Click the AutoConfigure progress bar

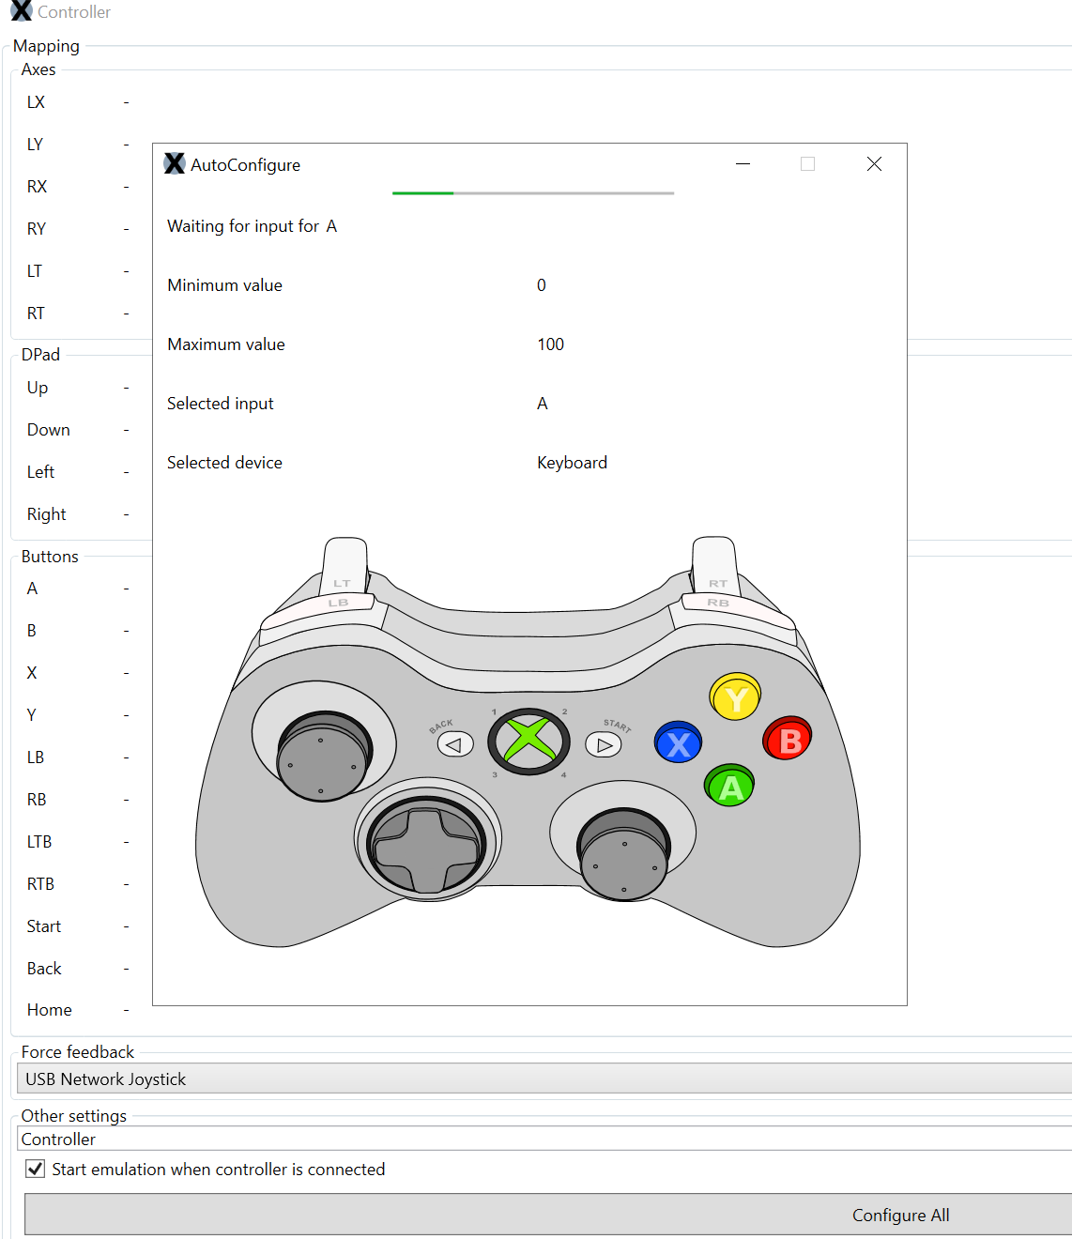[x=533, y=192]
